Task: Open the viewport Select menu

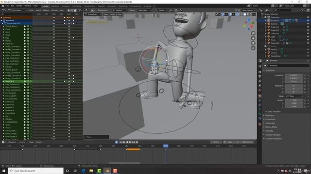Action: pyautogui.click(x=113, y=14)
